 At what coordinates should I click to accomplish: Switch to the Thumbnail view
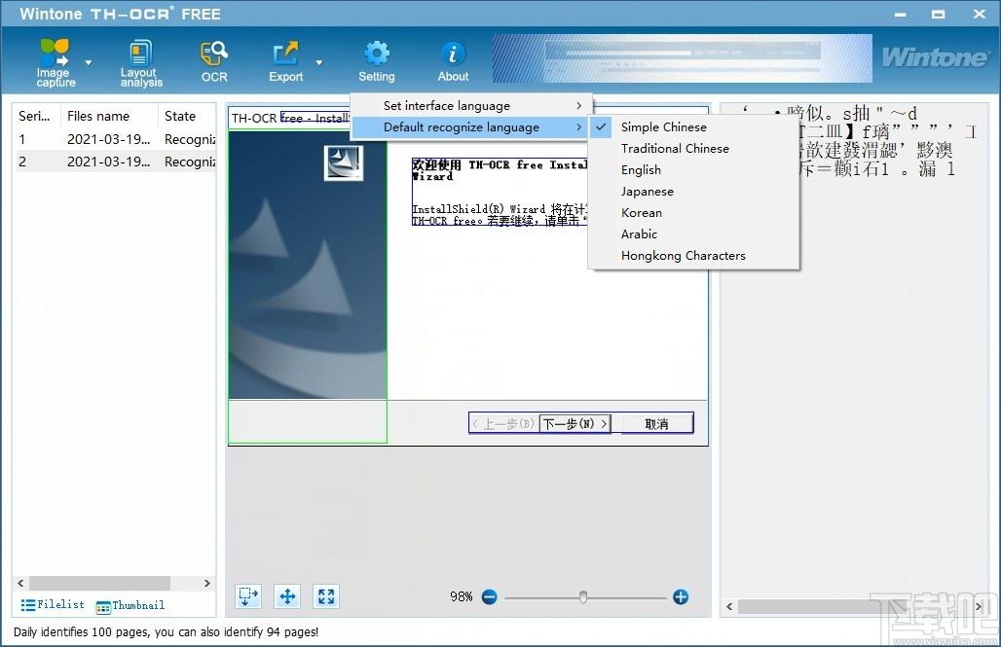click(130, 605)
